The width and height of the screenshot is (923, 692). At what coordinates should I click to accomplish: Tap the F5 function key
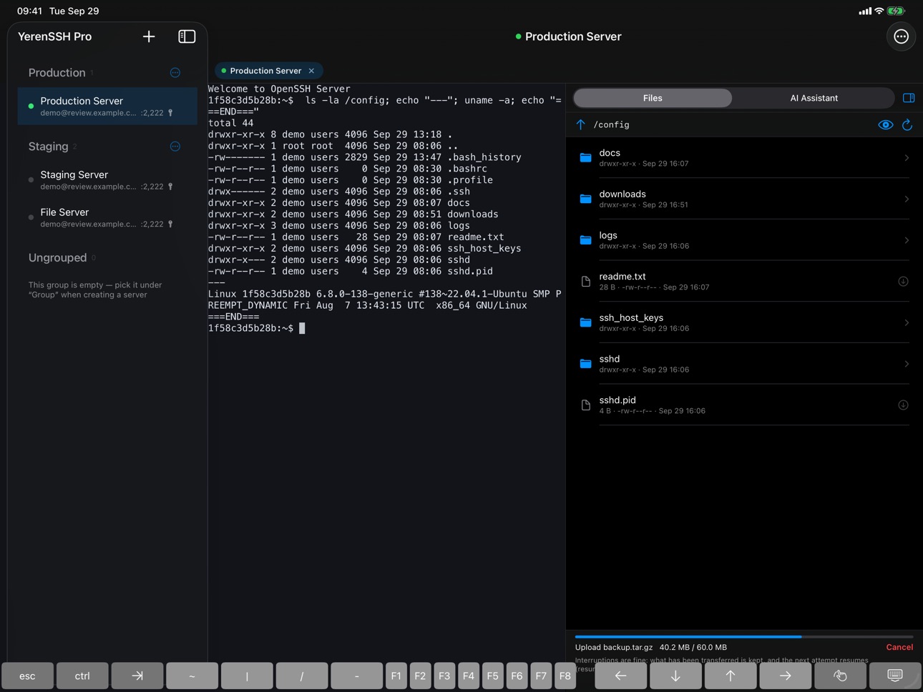click(492, 676)
